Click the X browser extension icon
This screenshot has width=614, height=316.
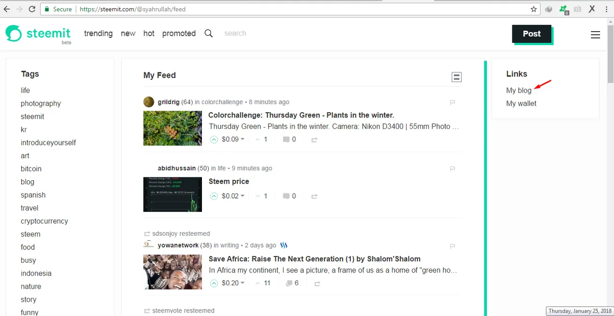[x=592, y=9]
